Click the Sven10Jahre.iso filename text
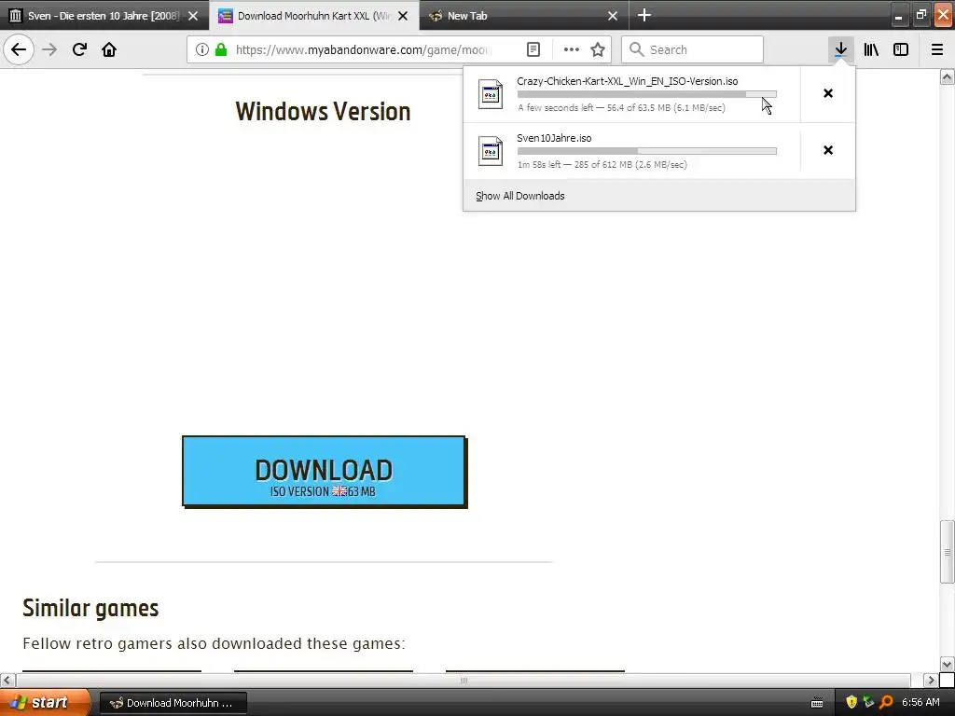955x716 pixels. click(554, 138)
